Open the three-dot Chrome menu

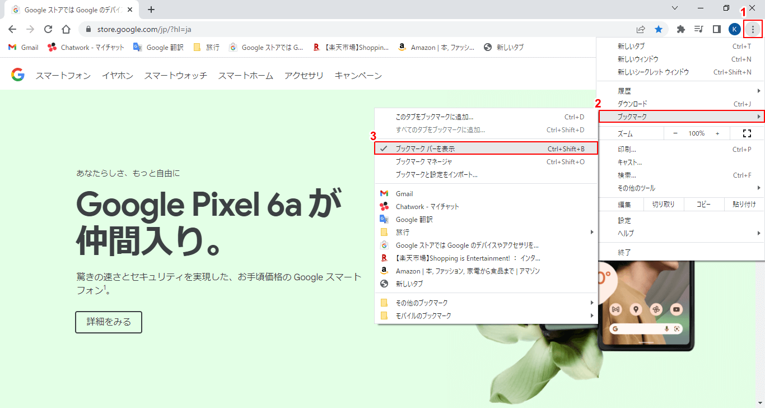click(x=753, y=29)
